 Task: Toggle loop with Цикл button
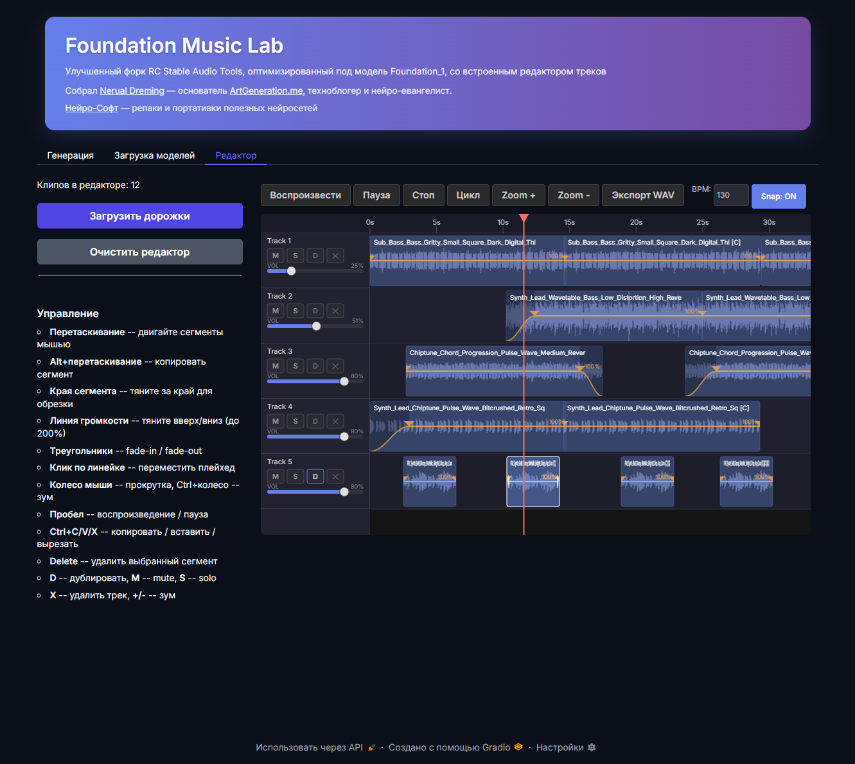click(468, 195)
